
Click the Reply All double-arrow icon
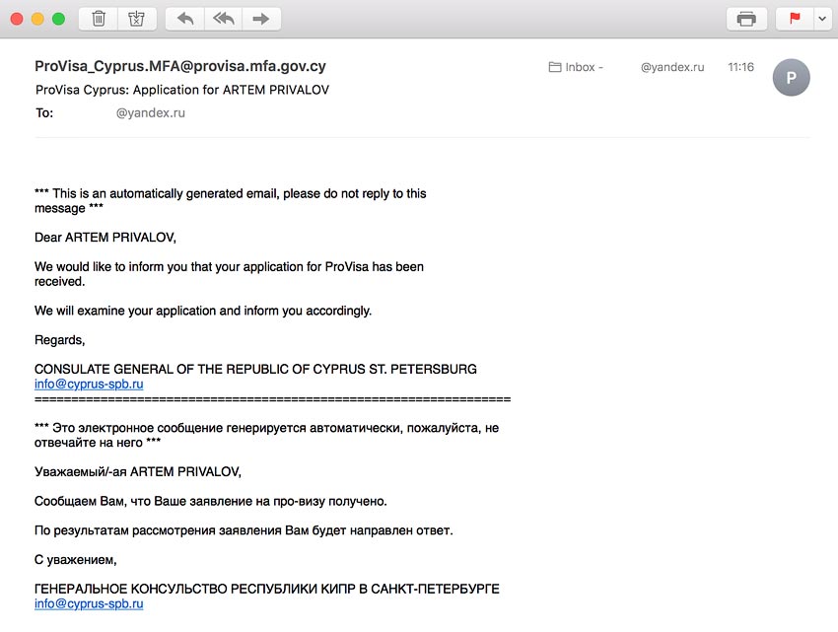pyautogui.click(x=223, y=19)
